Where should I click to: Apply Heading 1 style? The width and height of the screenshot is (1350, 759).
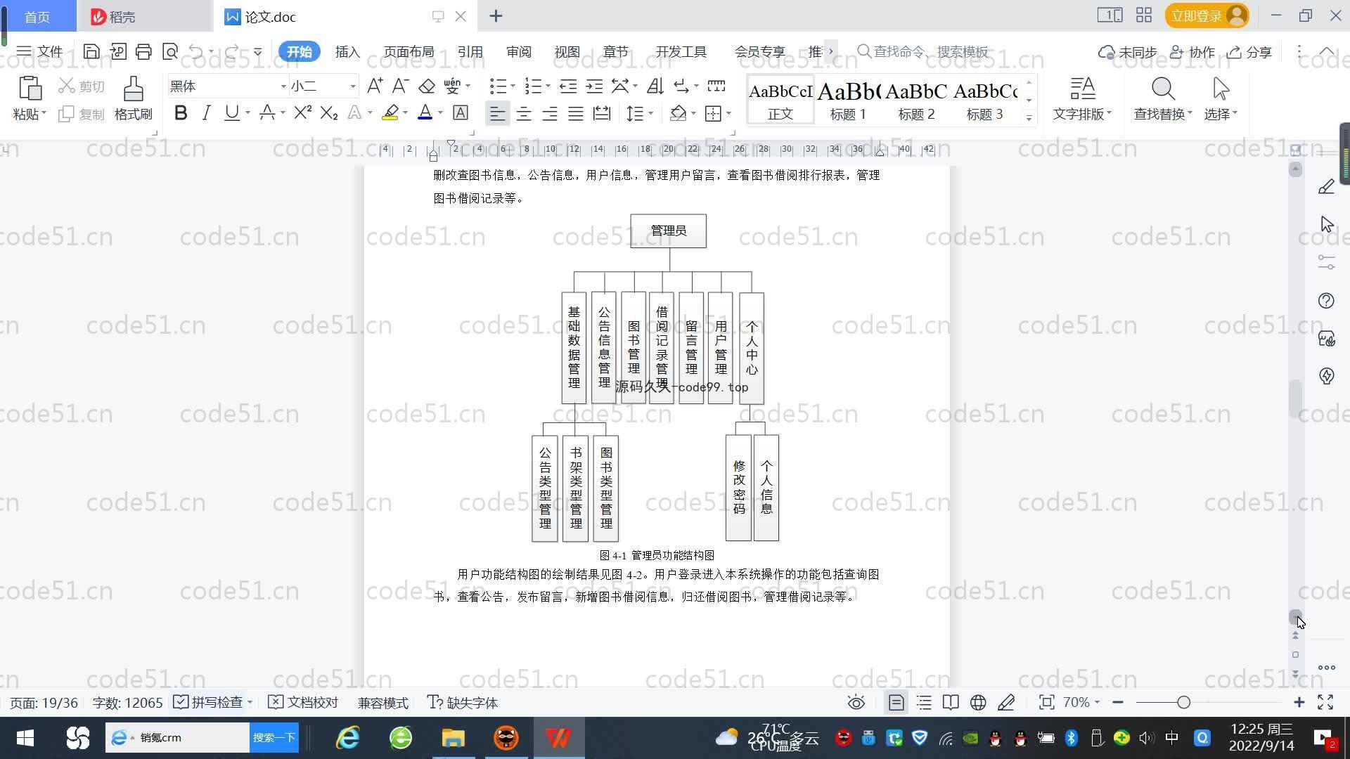click(848, 100)
